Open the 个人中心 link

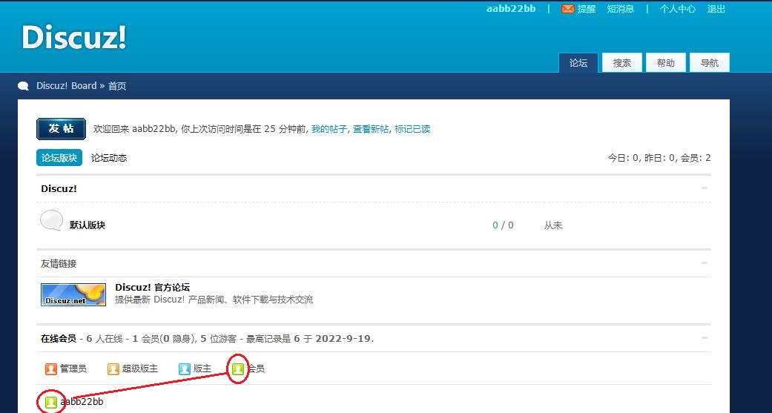(678, 9)
